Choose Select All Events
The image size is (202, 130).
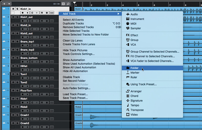(73, 20)
